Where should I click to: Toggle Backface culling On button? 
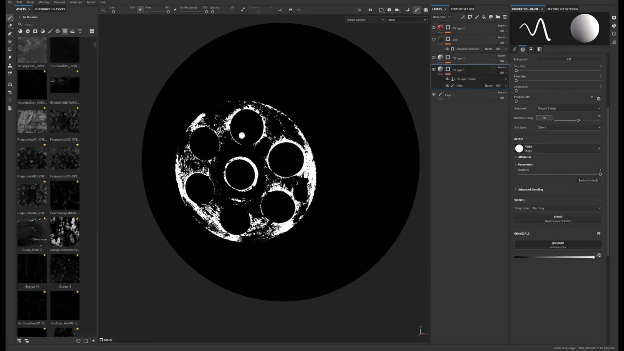(544, 118)
